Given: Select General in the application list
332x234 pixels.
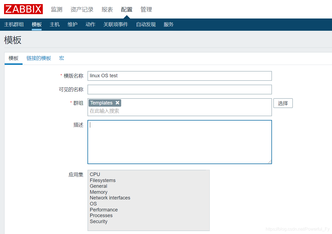Looking at the screenshot, I should tap(98, 186).
